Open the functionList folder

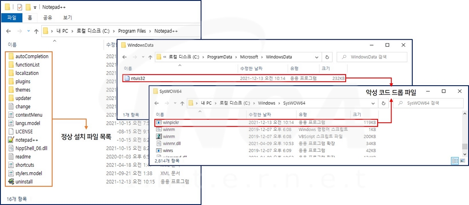24,64
